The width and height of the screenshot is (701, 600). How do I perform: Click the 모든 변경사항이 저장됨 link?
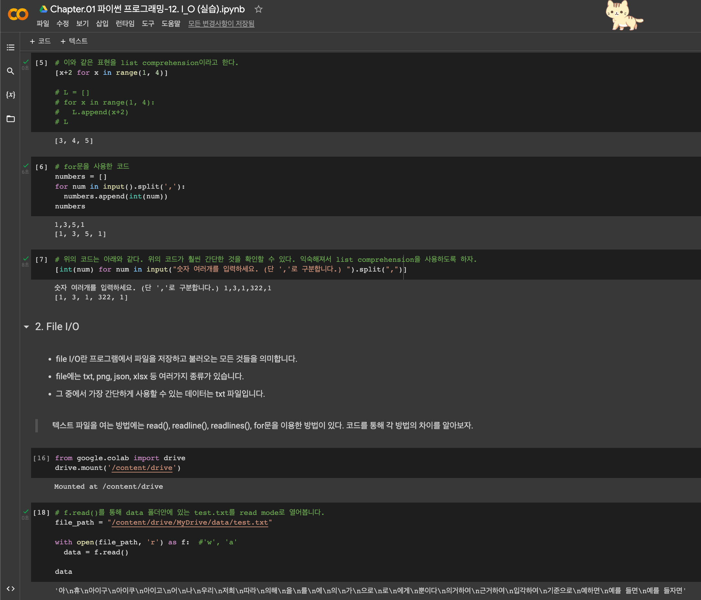point(221,24)
